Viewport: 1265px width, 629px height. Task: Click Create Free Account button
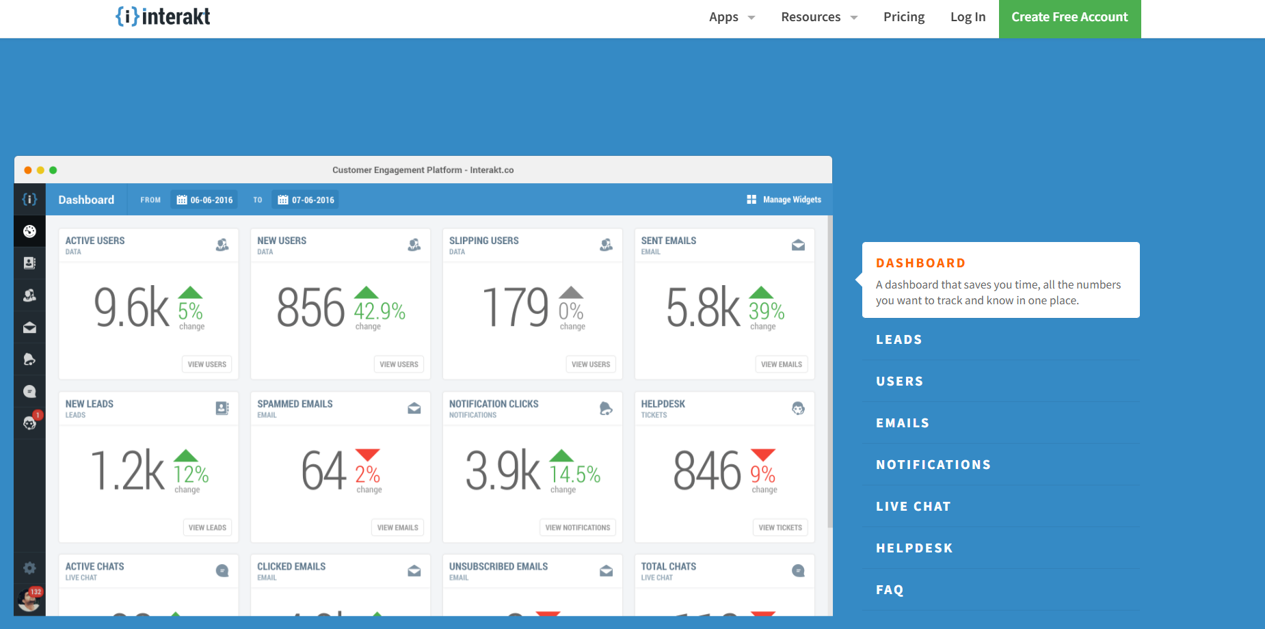pos(1069,18)
